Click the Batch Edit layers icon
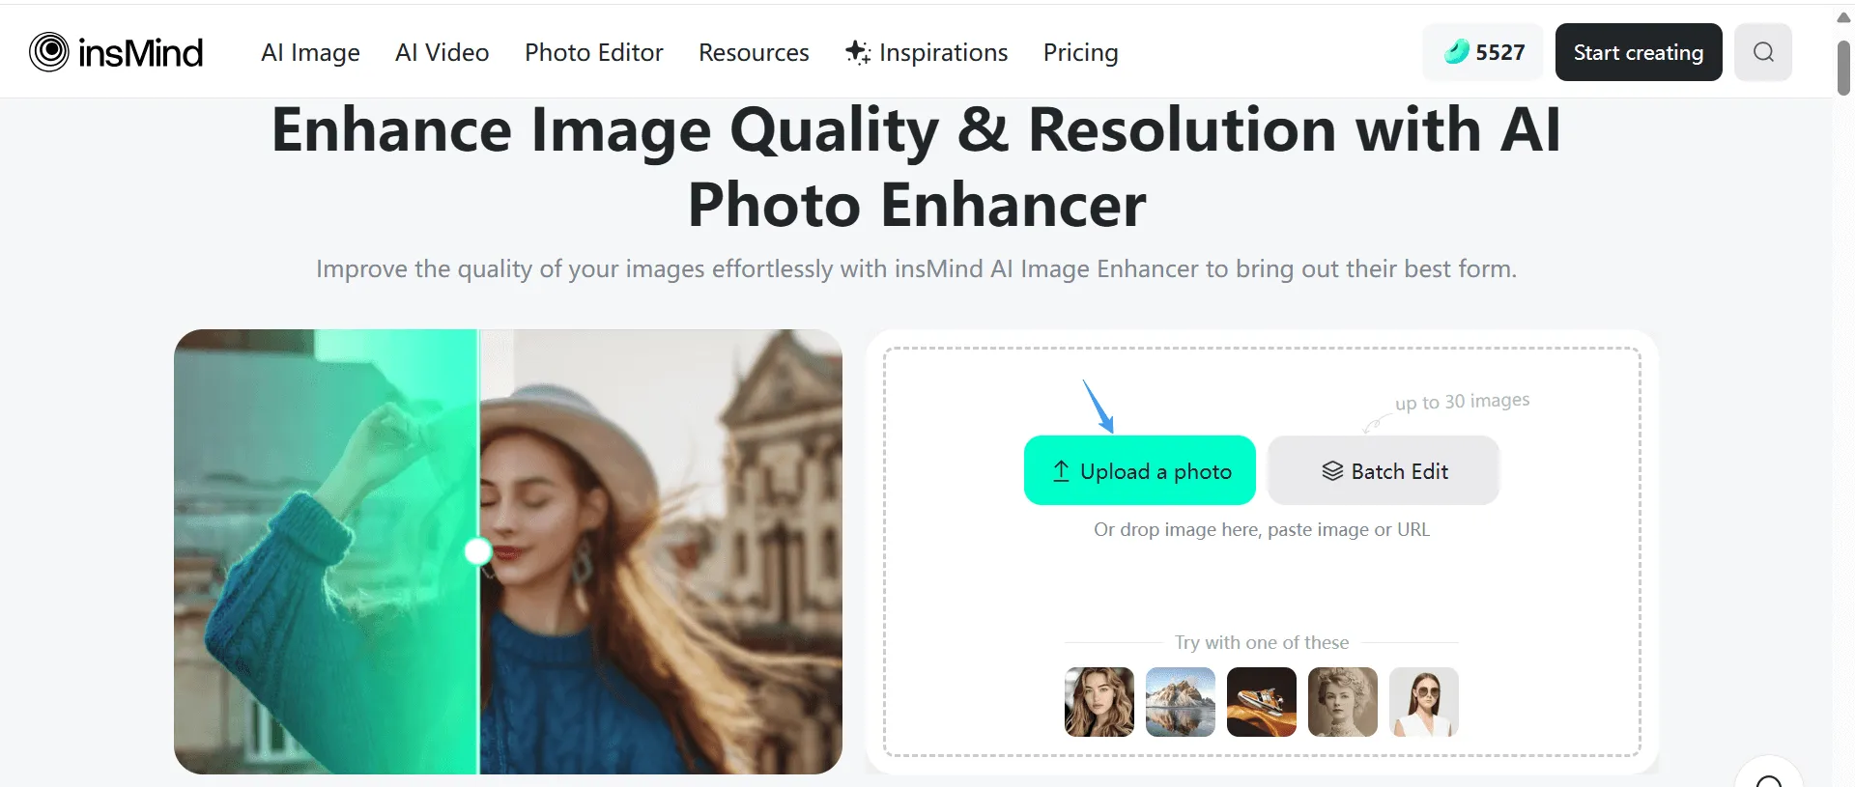The width and height of the screenshot is (1855, 787). coord(1332,471)
